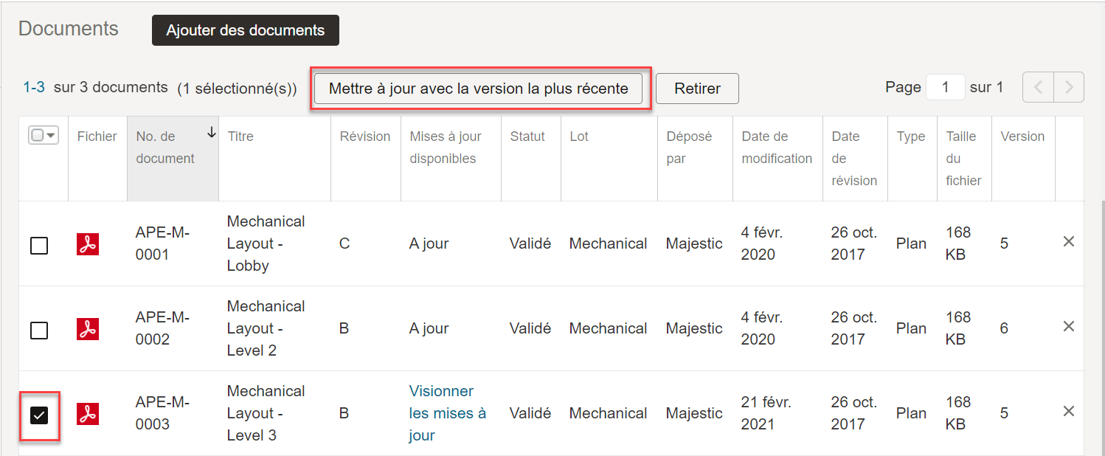The width and height of the screenshot is (1105, 456).
Task: Check the APE-M-0001 row checkbox
Action: (x=39, y=245)
